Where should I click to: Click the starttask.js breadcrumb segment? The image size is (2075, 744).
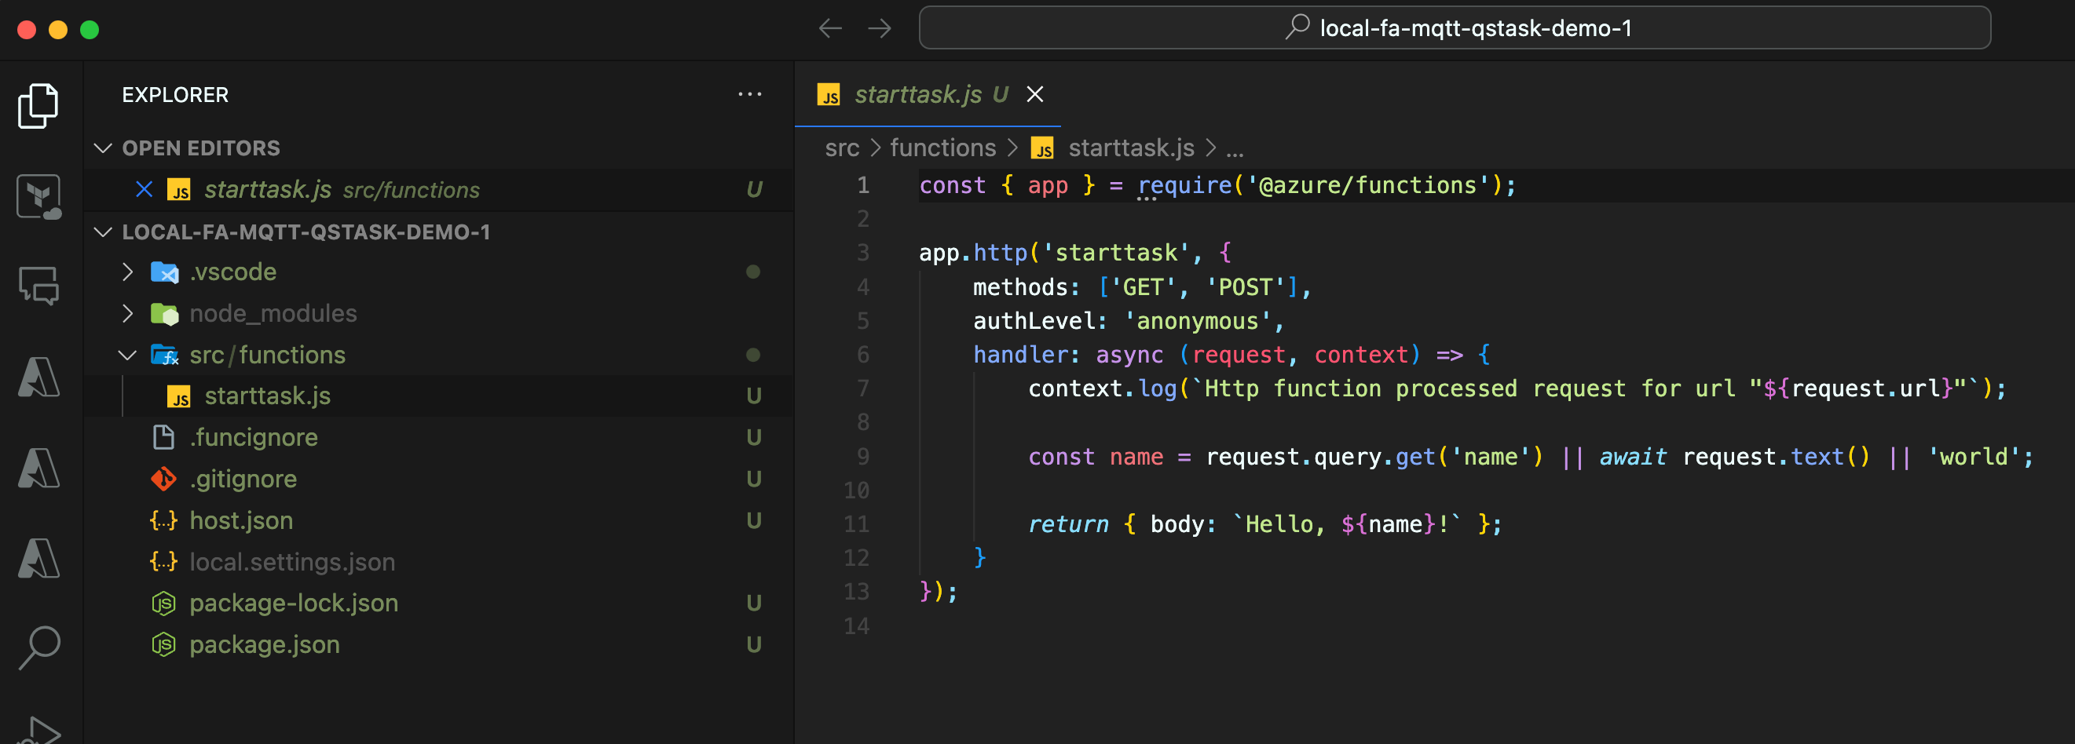(x=1131, y=148)
